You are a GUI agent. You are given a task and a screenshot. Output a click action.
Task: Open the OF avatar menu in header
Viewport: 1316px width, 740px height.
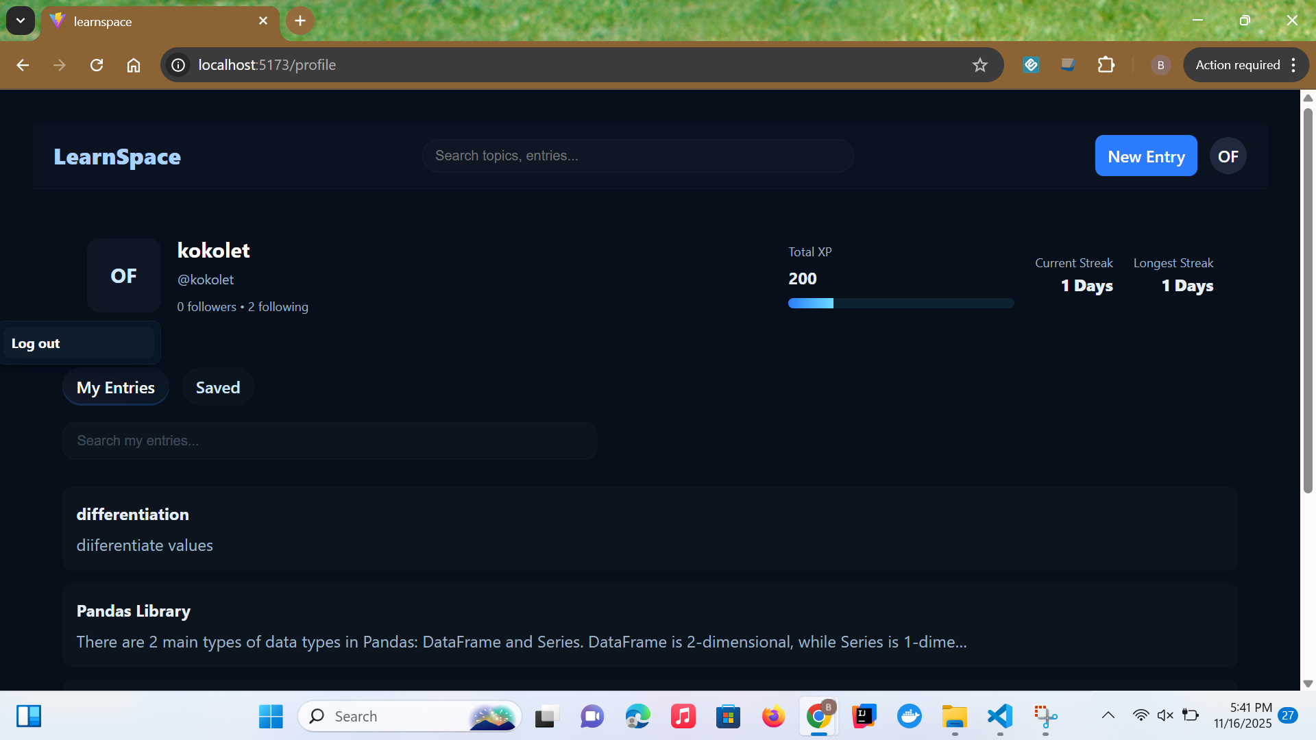1228,156
